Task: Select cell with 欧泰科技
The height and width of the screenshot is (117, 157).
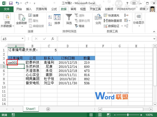Action: pos(32,62)
